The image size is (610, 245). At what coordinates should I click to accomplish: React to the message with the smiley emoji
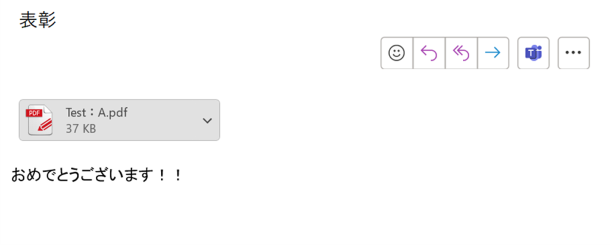pyautogui.click(x=397, y=53)
